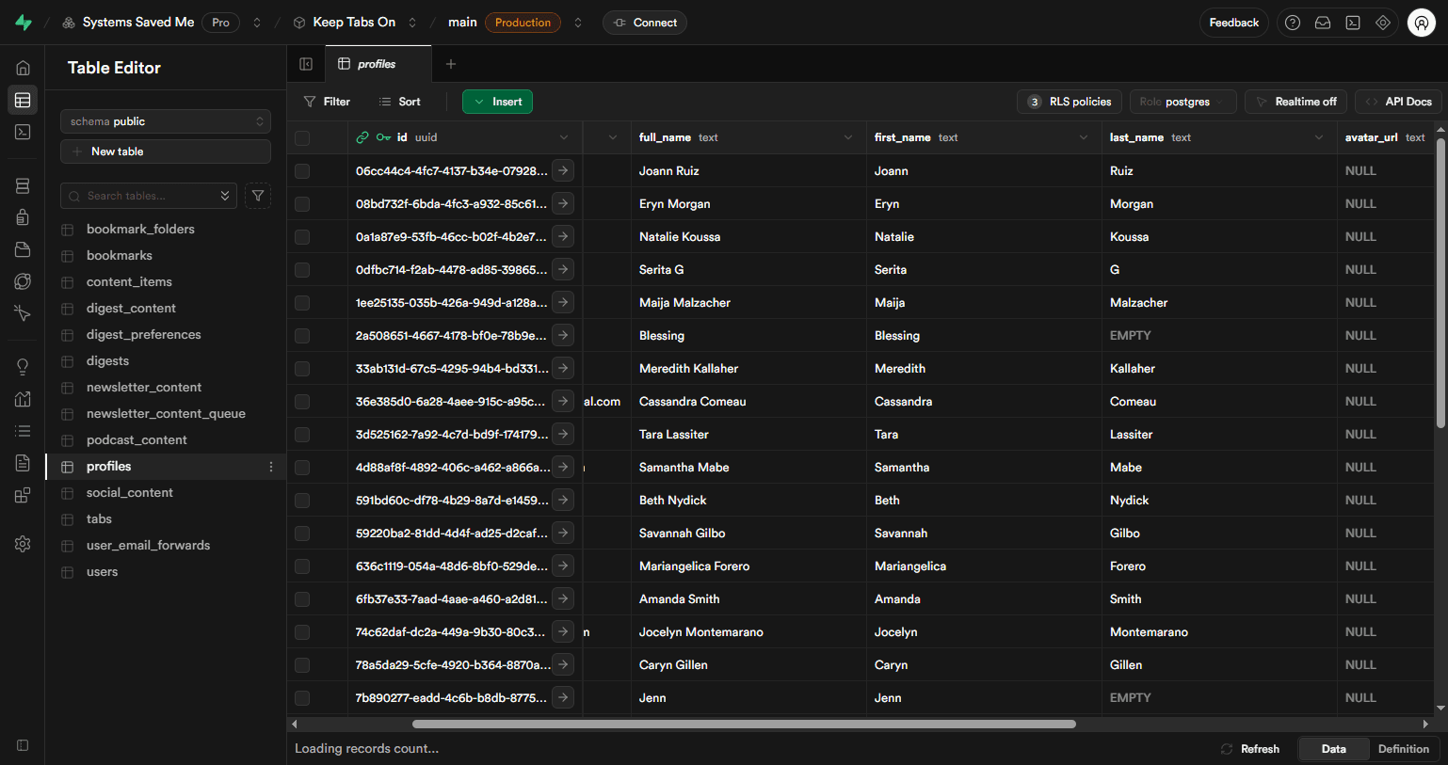Click the New table button
The image size is (1448, 765).
pyautogui.click(x=166, y=151)
